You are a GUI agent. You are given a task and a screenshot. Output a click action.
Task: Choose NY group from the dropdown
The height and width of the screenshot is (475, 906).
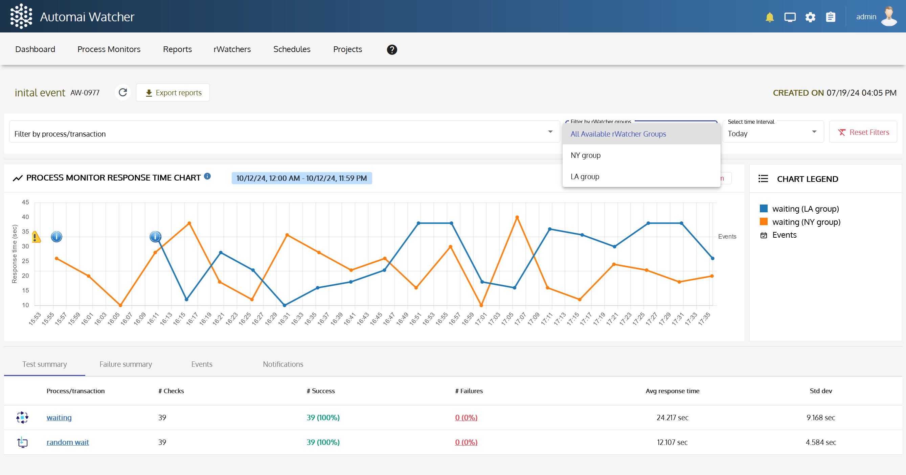[641, 156]
